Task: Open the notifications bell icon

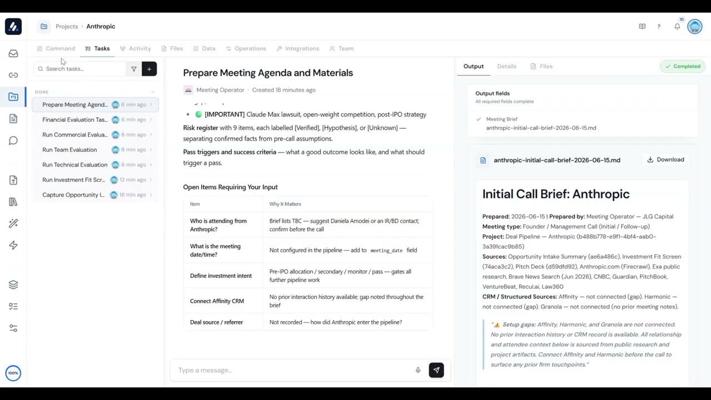Action: tap(677, 26)
